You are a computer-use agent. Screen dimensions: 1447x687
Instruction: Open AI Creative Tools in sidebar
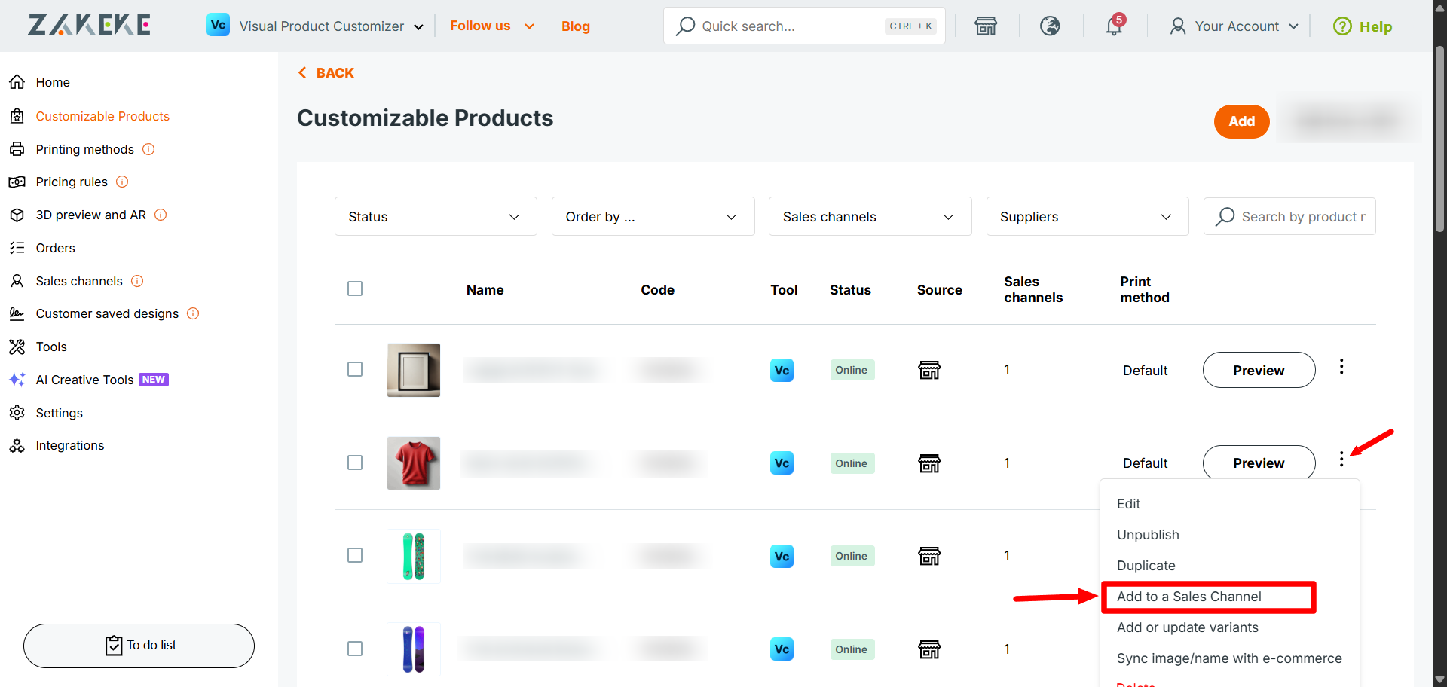point(84,380)
